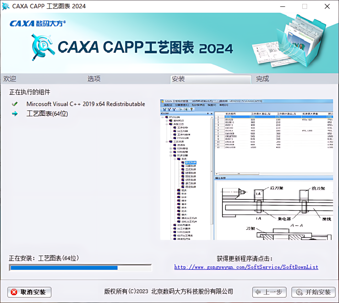Click the CAXA CAPP magnifier logo in banner
This screenshot has width=339, height=303.
43,47
